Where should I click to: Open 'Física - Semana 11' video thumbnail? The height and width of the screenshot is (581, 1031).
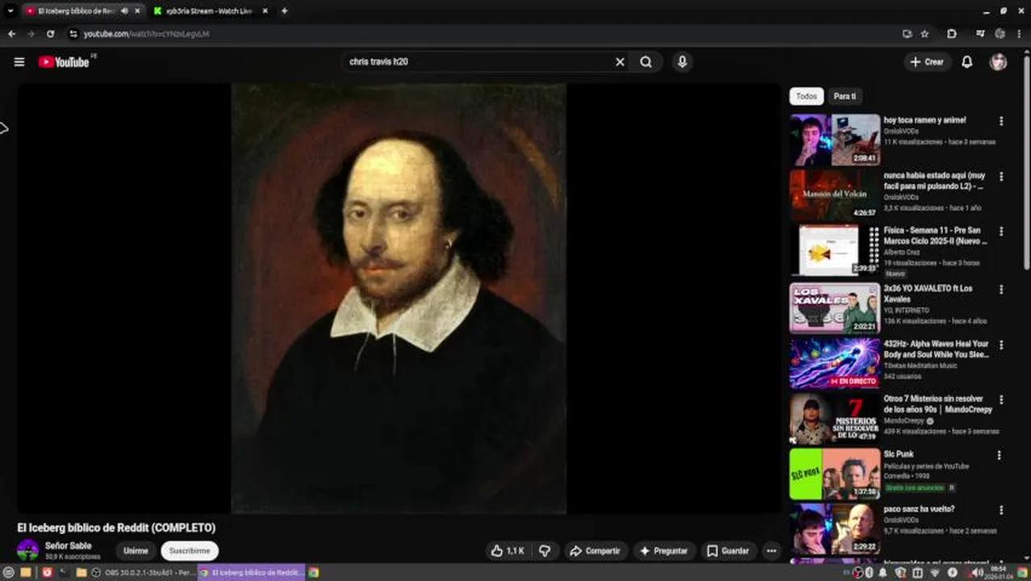point(835,250)
